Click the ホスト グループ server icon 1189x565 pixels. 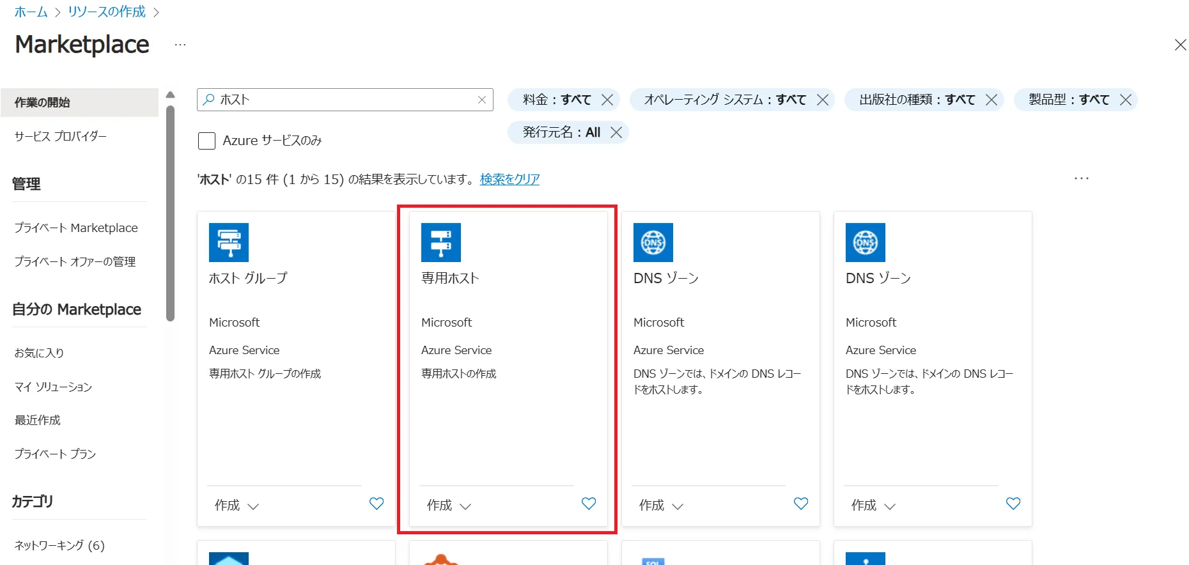(229, 242)
